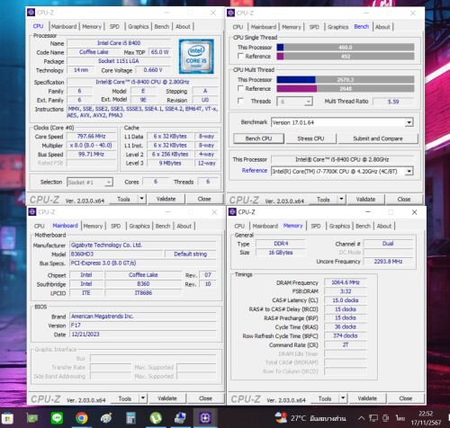This screenshot has height=428, width=450.
Task: Click Multi Thread This Processor bar
Action: click(346, 80)
